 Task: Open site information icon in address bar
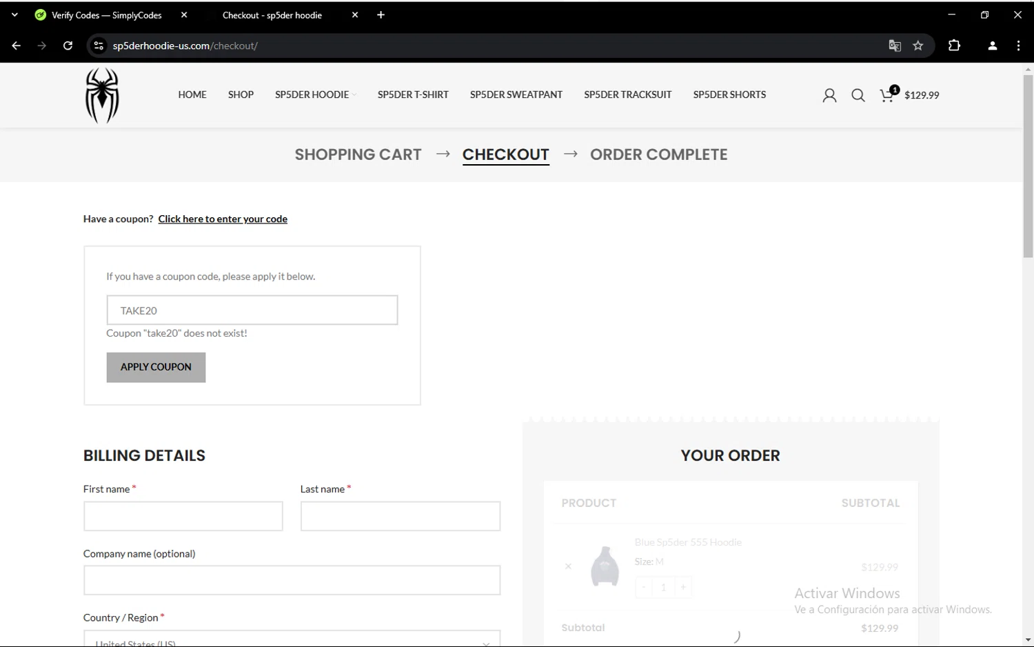tap(99, 46)
